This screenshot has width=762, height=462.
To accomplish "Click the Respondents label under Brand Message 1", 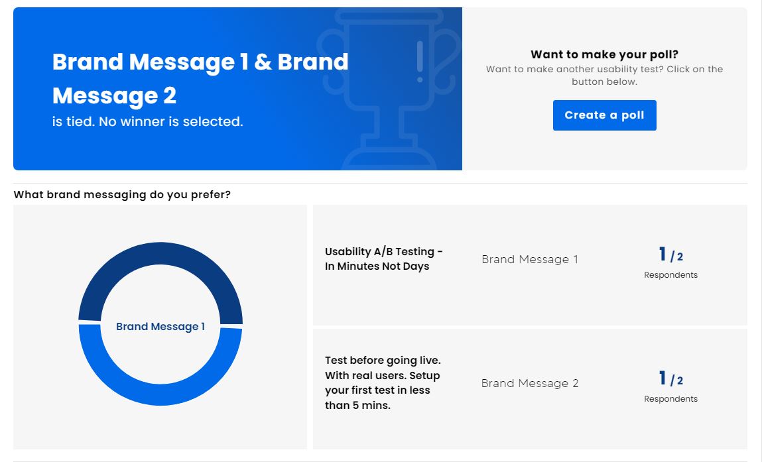I will click(x=670, y=274).
